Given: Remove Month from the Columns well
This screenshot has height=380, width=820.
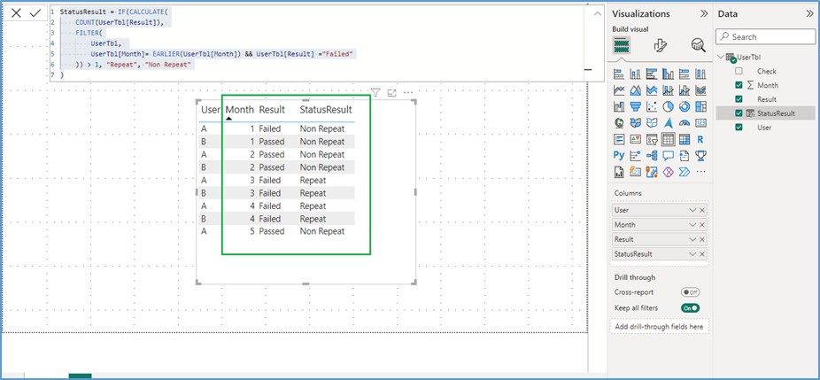Looking at the screenshot, I should point(702,225).
